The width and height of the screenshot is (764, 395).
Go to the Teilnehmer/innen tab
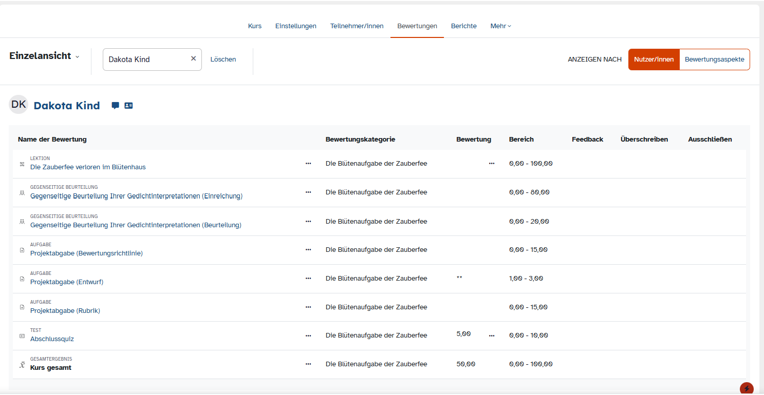point(357,26)
